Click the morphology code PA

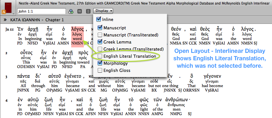[x=83, y=67]
